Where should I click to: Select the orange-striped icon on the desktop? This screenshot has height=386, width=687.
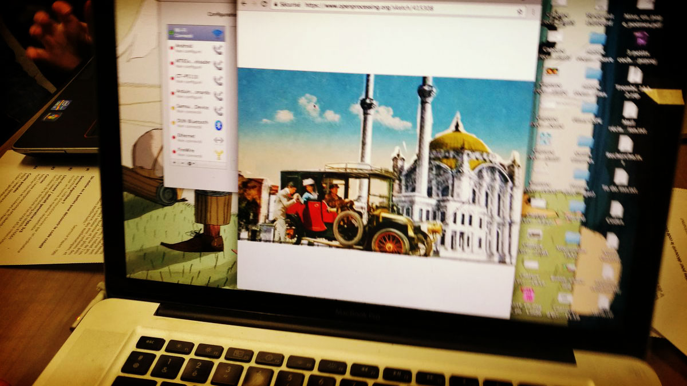pyautogui.click(x=552, y=72)
